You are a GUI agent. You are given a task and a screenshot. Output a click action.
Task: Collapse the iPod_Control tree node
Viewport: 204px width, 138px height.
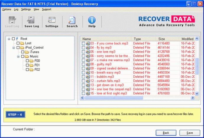click(x=14, y=48)
